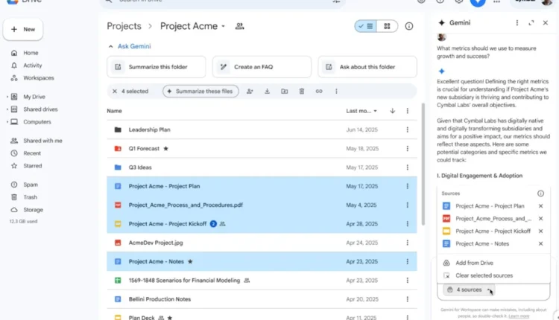Image resolution: width=559 pixels, height=320 pixels.
Task: Collapse the Ask Gemini section
Action: click(111, 46)
